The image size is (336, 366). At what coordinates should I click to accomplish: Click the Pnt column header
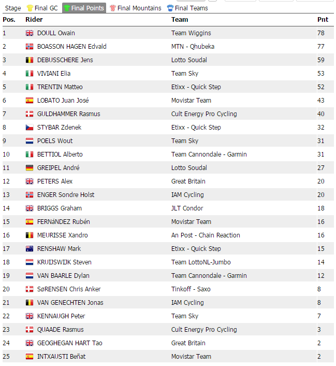pos(323,20)
